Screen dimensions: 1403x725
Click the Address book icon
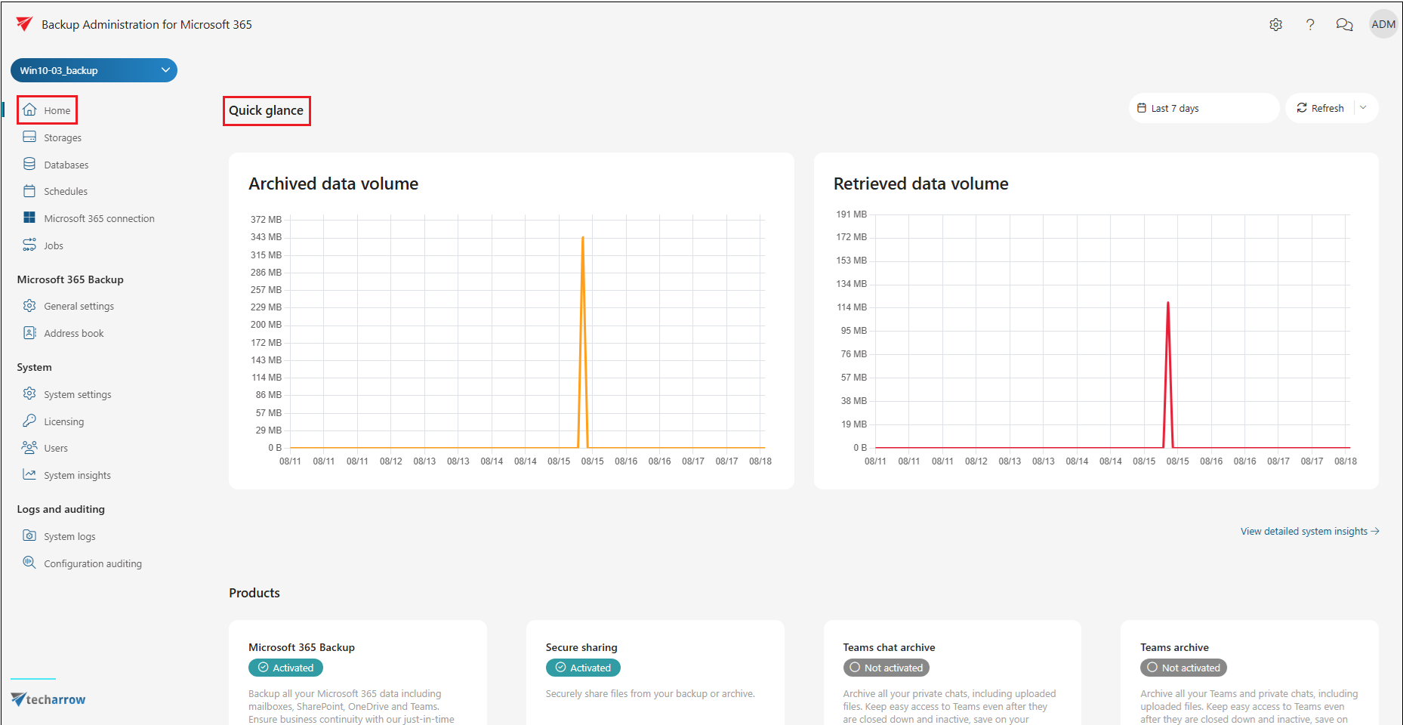[29, 333]
